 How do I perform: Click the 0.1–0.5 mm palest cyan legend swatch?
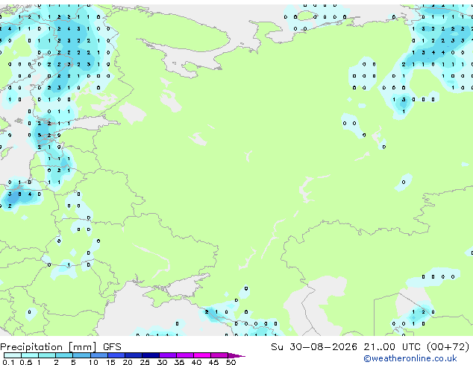click(x=13, y=355)
